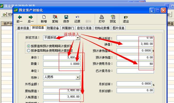Image resolution: width=174 pixels, height=103 pixels.
Task: Click the greyed-out 删除 toolbar button
Action: 88,21
